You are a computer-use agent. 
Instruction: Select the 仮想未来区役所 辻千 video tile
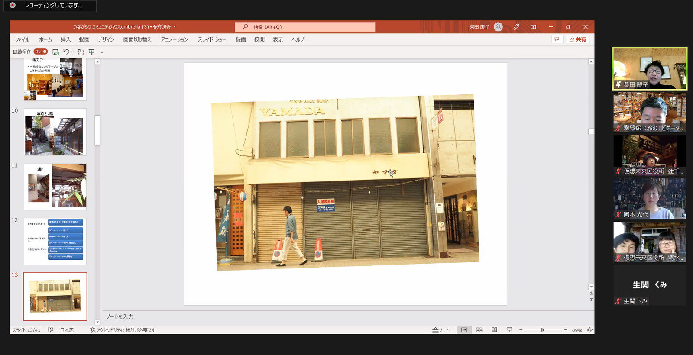[649, 155]
